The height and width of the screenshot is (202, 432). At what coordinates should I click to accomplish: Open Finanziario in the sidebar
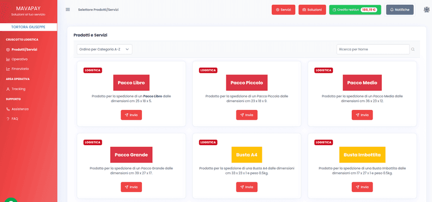click(17, 69)
